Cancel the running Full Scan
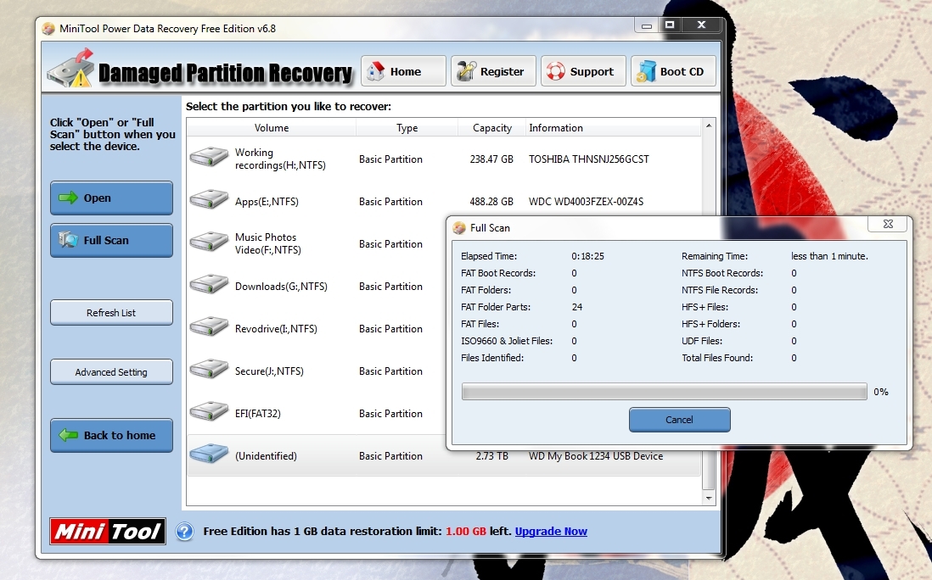932x580 pixels. [x=679, y=420]
